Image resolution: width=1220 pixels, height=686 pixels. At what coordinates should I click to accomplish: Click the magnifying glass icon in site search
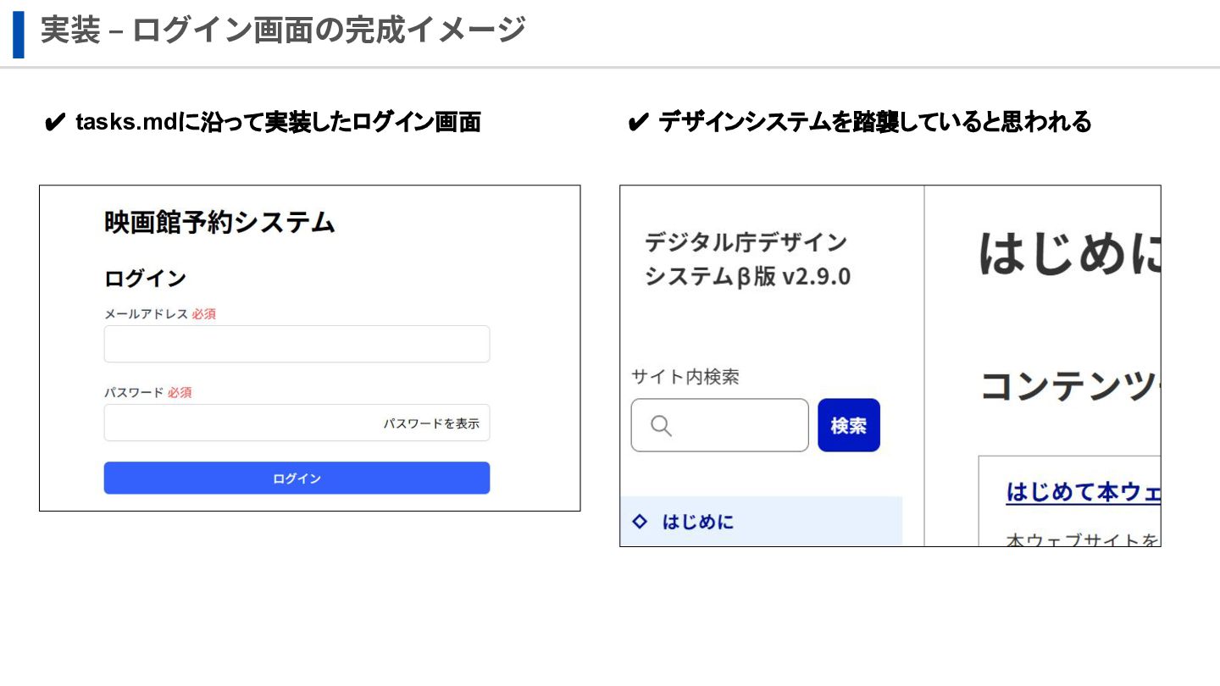[662, 425]
